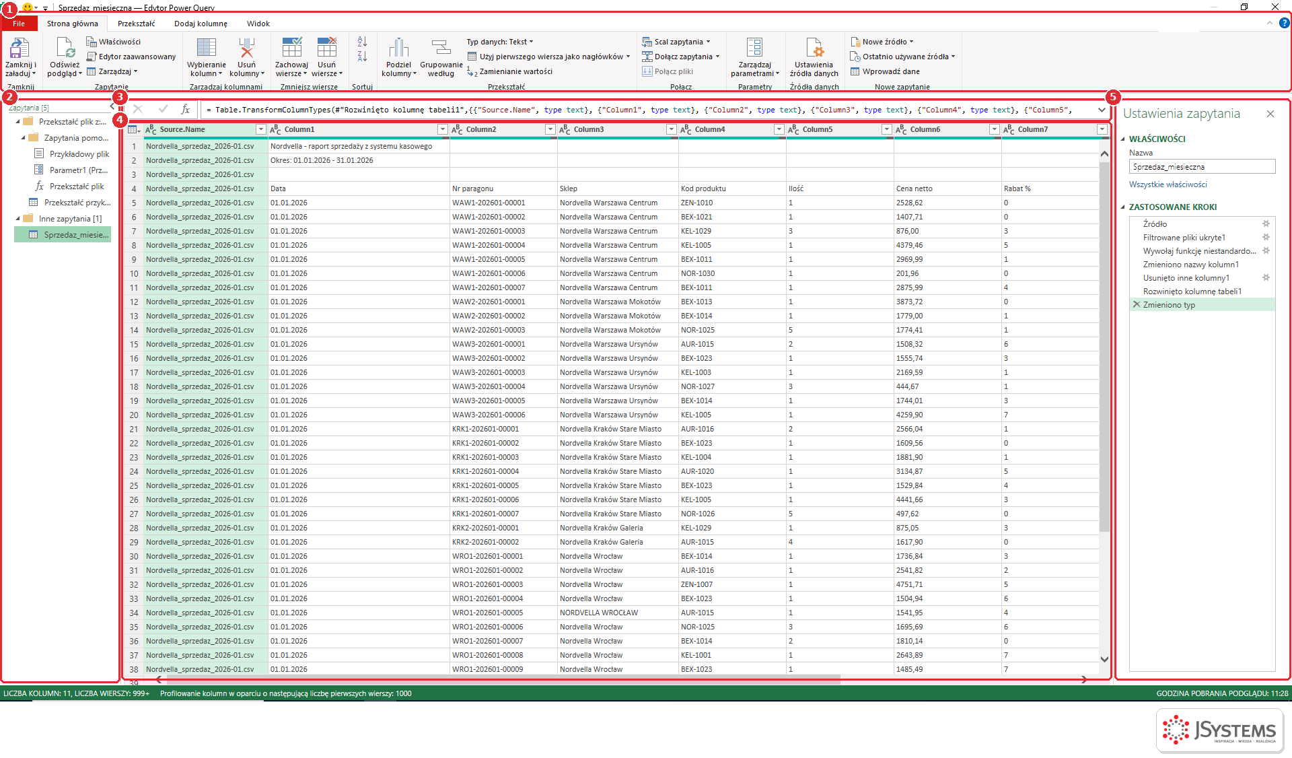The width and height of the screenshot is (1292, 758).
Task: Open the Typ danych: Tekst dropdown
Action: point(500,42)
